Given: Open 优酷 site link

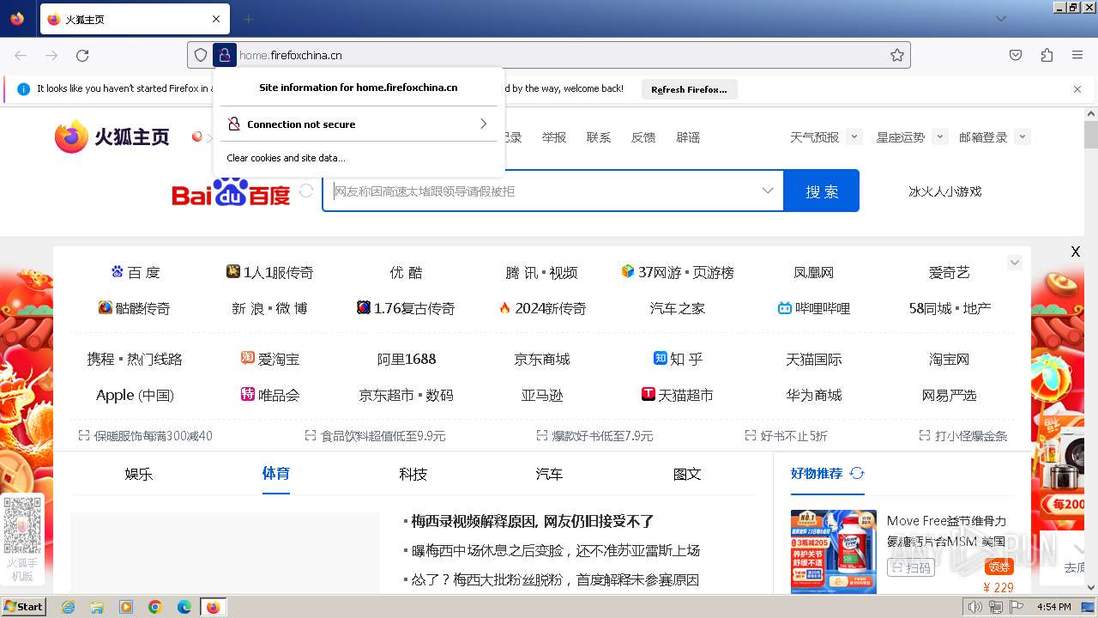Looking at the screenshot, I should (406, 272).
